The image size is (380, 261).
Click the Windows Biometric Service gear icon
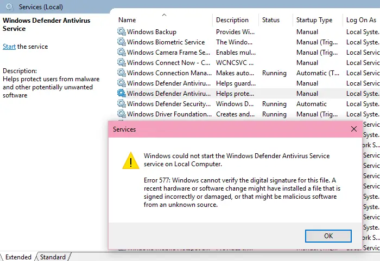pos(122,42)
